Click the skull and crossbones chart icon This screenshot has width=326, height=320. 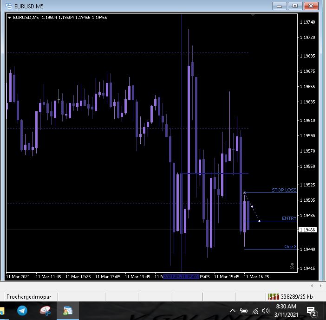(292, 266)
